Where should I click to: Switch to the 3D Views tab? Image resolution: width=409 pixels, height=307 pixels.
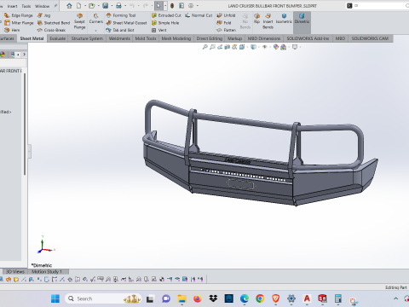click(15, 271)
